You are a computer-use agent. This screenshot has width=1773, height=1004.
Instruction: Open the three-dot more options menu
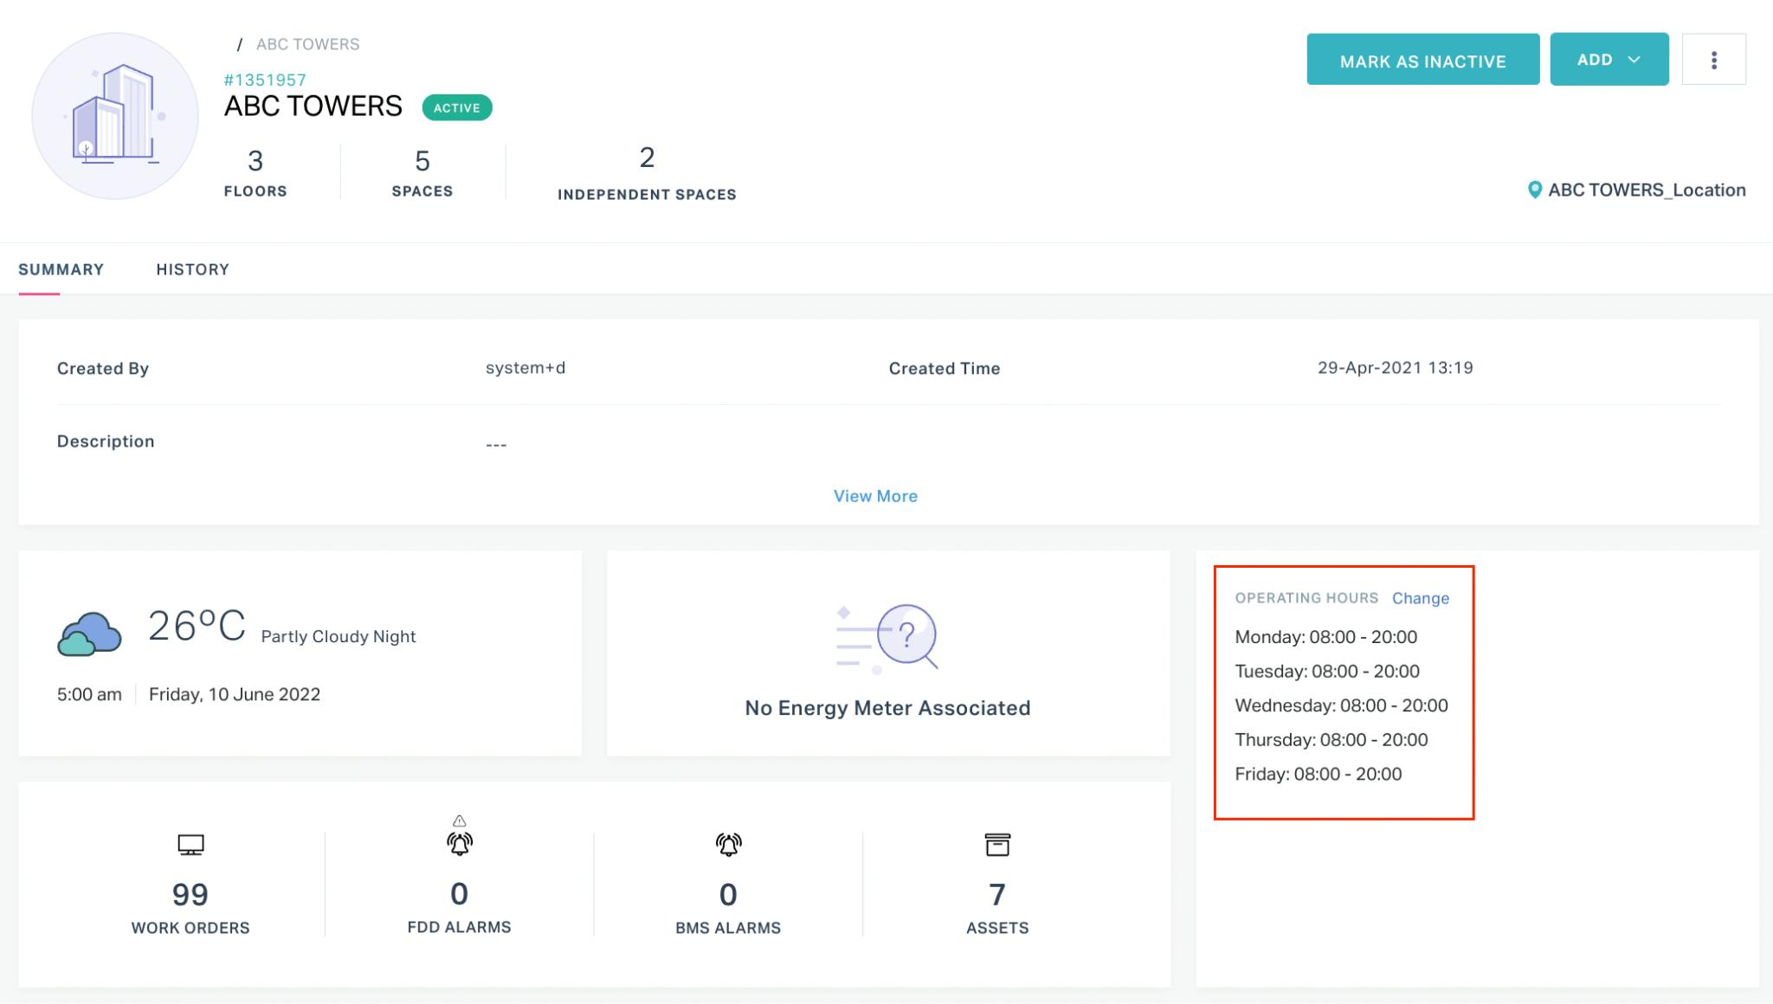1713,60
